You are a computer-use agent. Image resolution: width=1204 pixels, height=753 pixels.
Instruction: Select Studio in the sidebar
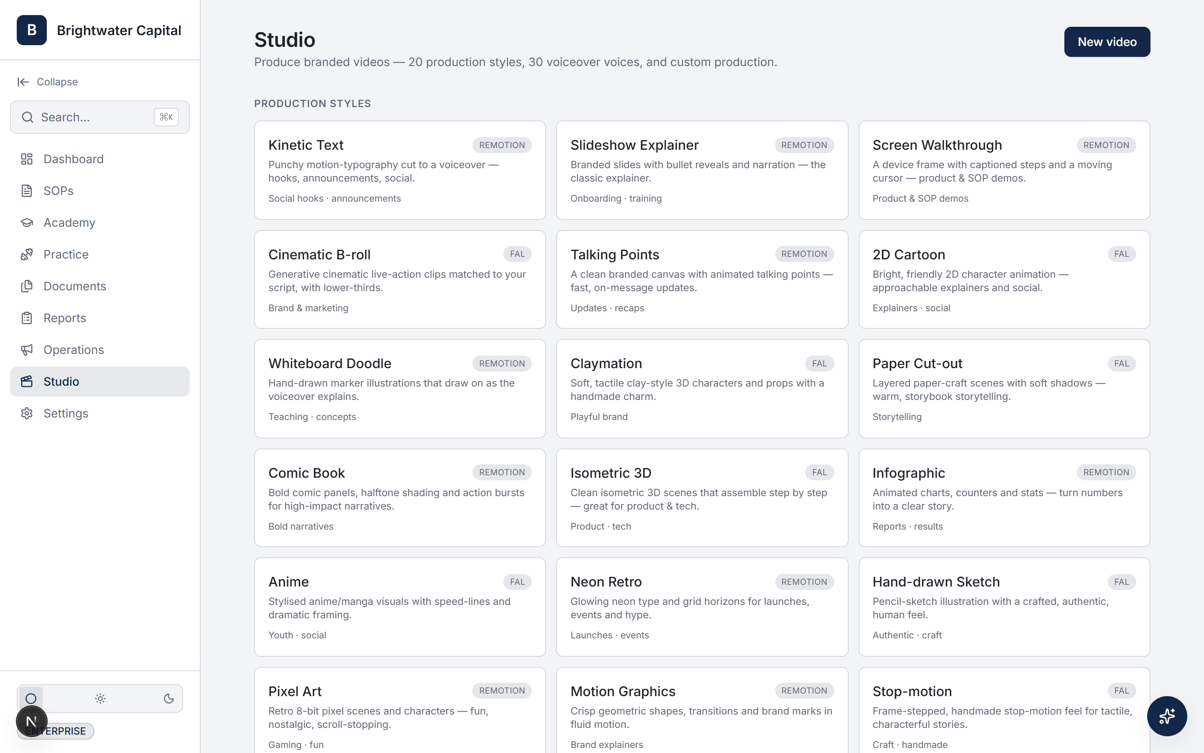(x=99, y=382)
